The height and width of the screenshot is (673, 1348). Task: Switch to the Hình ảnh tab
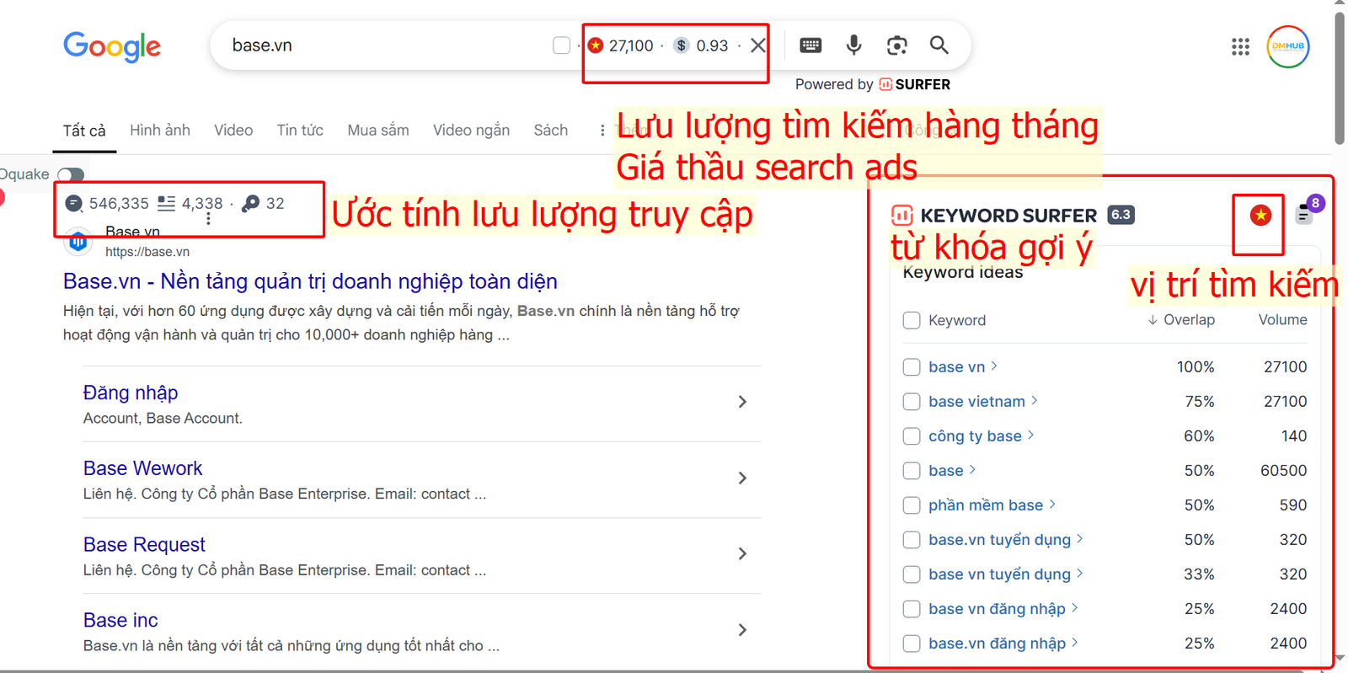pos(160,131)
